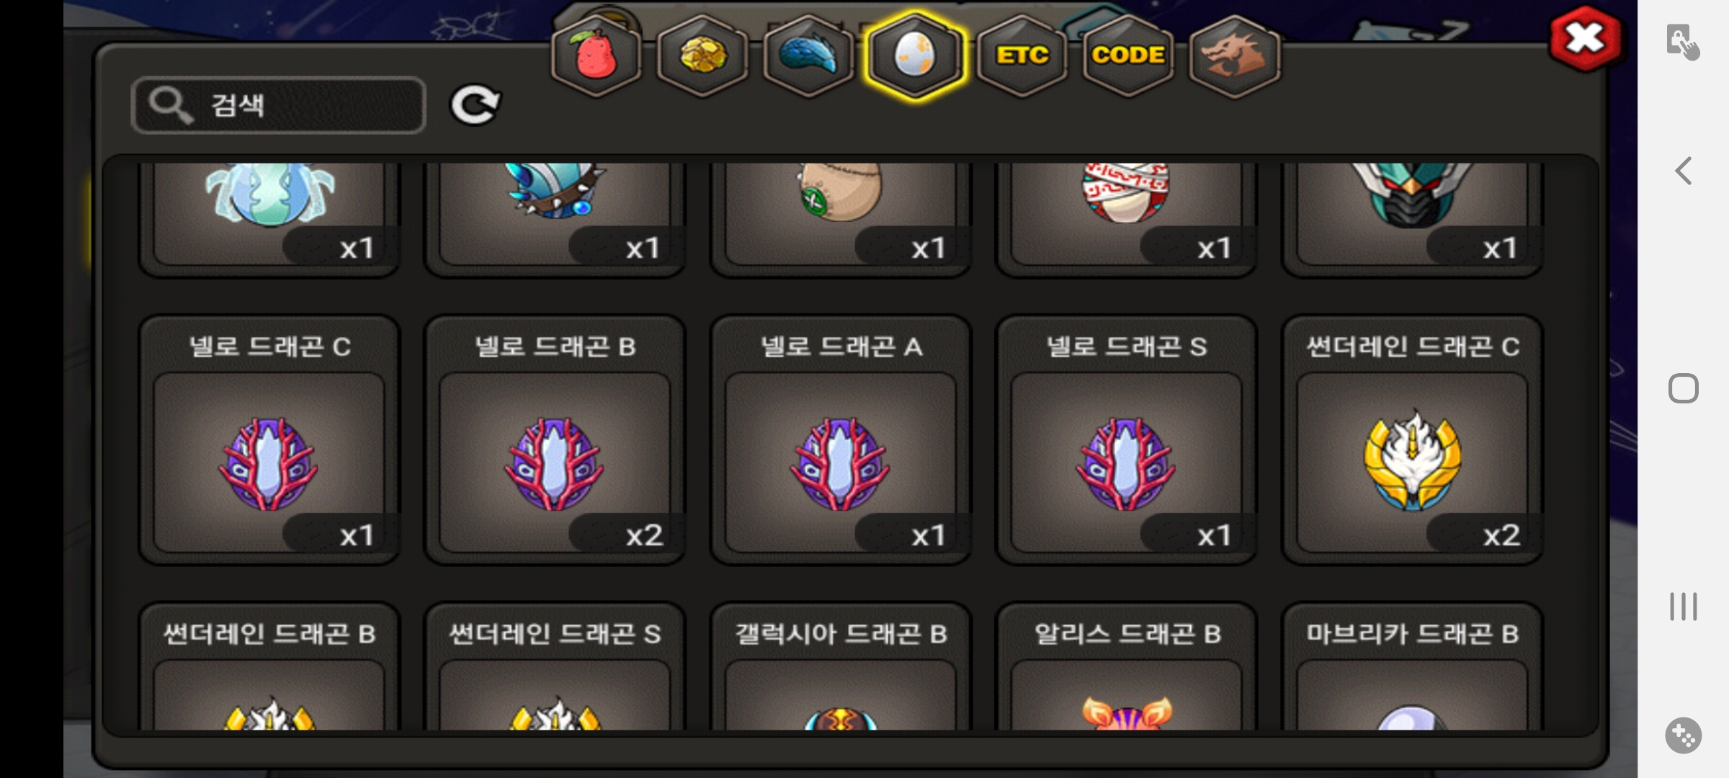Select 넬로 드래곤 B egg x2
This screenshot has height=778, width=1729.
click(x=555, y=439)
